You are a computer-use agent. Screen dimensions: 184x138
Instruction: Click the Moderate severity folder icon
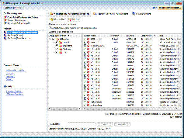(61, 49)
